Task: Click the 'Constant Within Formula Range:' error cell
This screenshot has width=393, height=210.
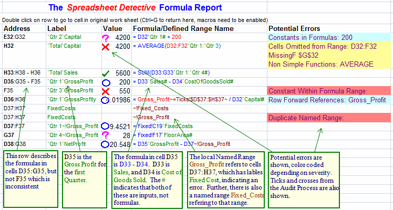Action: click(x=329, y=91)
